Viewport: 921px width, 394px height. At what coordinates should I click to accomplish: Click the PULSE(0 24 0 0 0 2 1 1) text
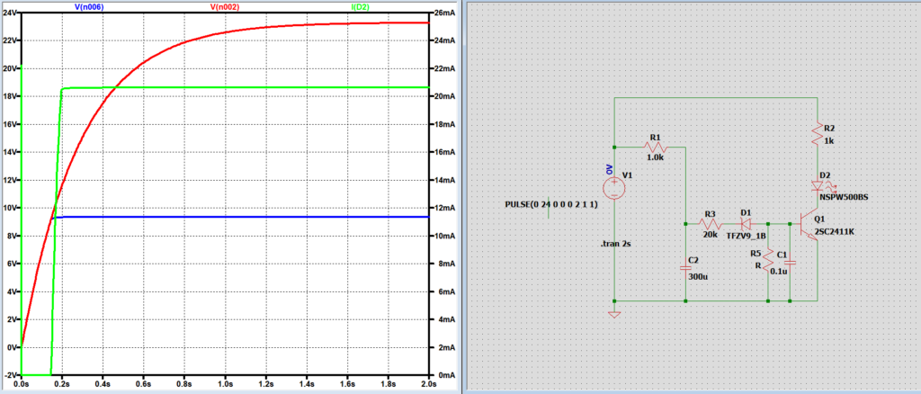click(551, 204)
